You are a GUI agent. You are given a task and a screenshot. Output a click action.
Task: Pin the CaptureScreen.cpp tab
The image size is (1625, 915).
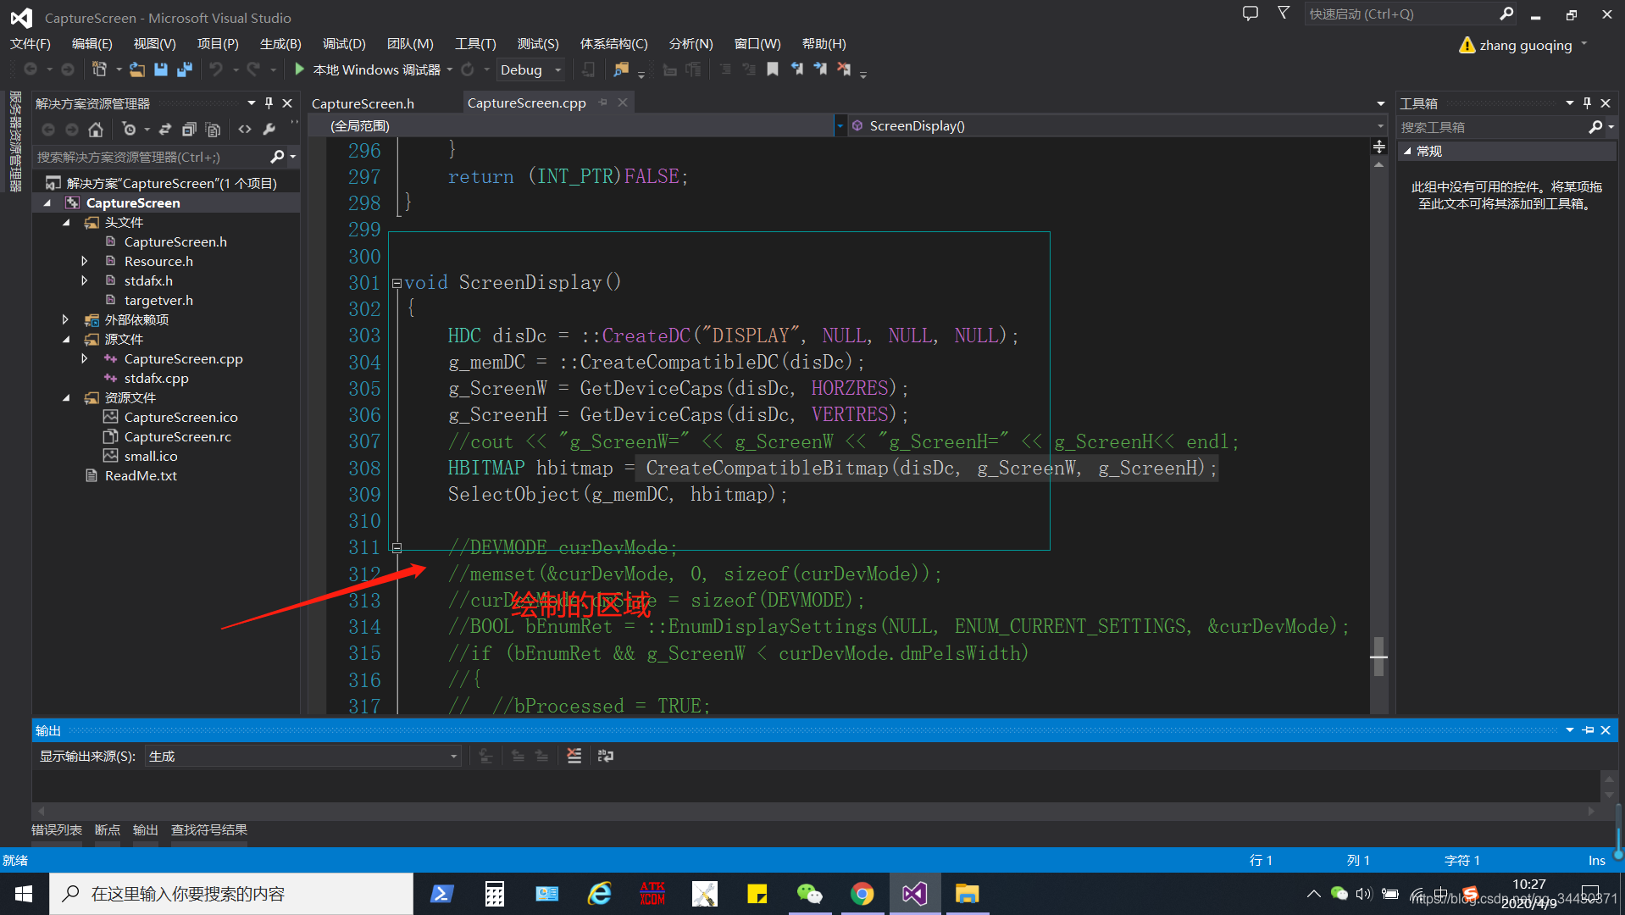tap(603, 103)
